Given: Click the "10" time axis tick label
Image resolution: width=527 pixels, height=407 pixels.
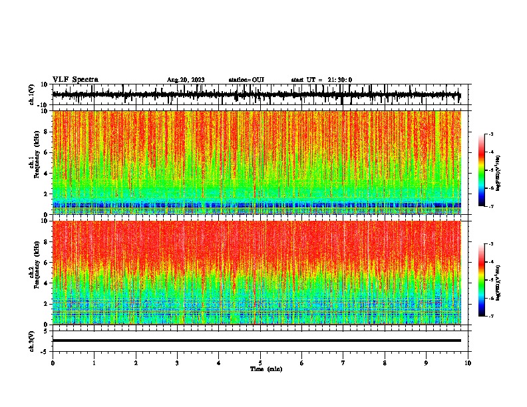Looking at the screenshot, I should tap(468, 363).
